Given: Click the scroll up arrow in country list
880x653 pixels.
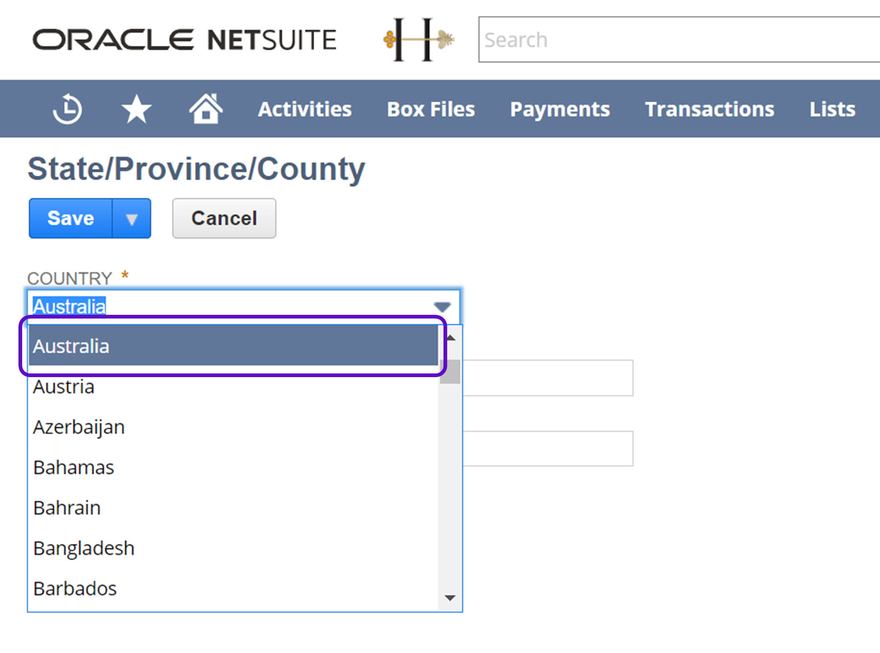Looking at the screenshot, I should click(451, 338).
